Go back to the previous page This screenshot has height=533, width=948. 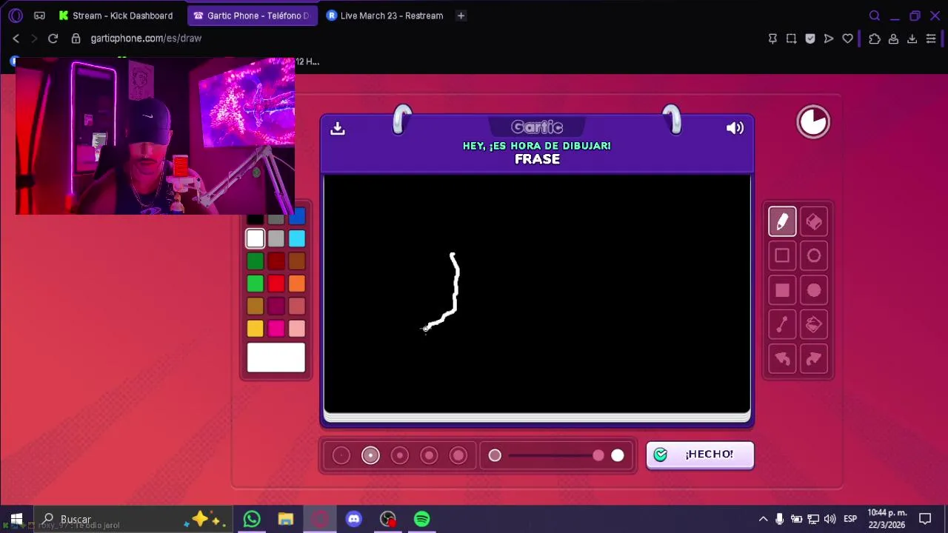(16, 38)
